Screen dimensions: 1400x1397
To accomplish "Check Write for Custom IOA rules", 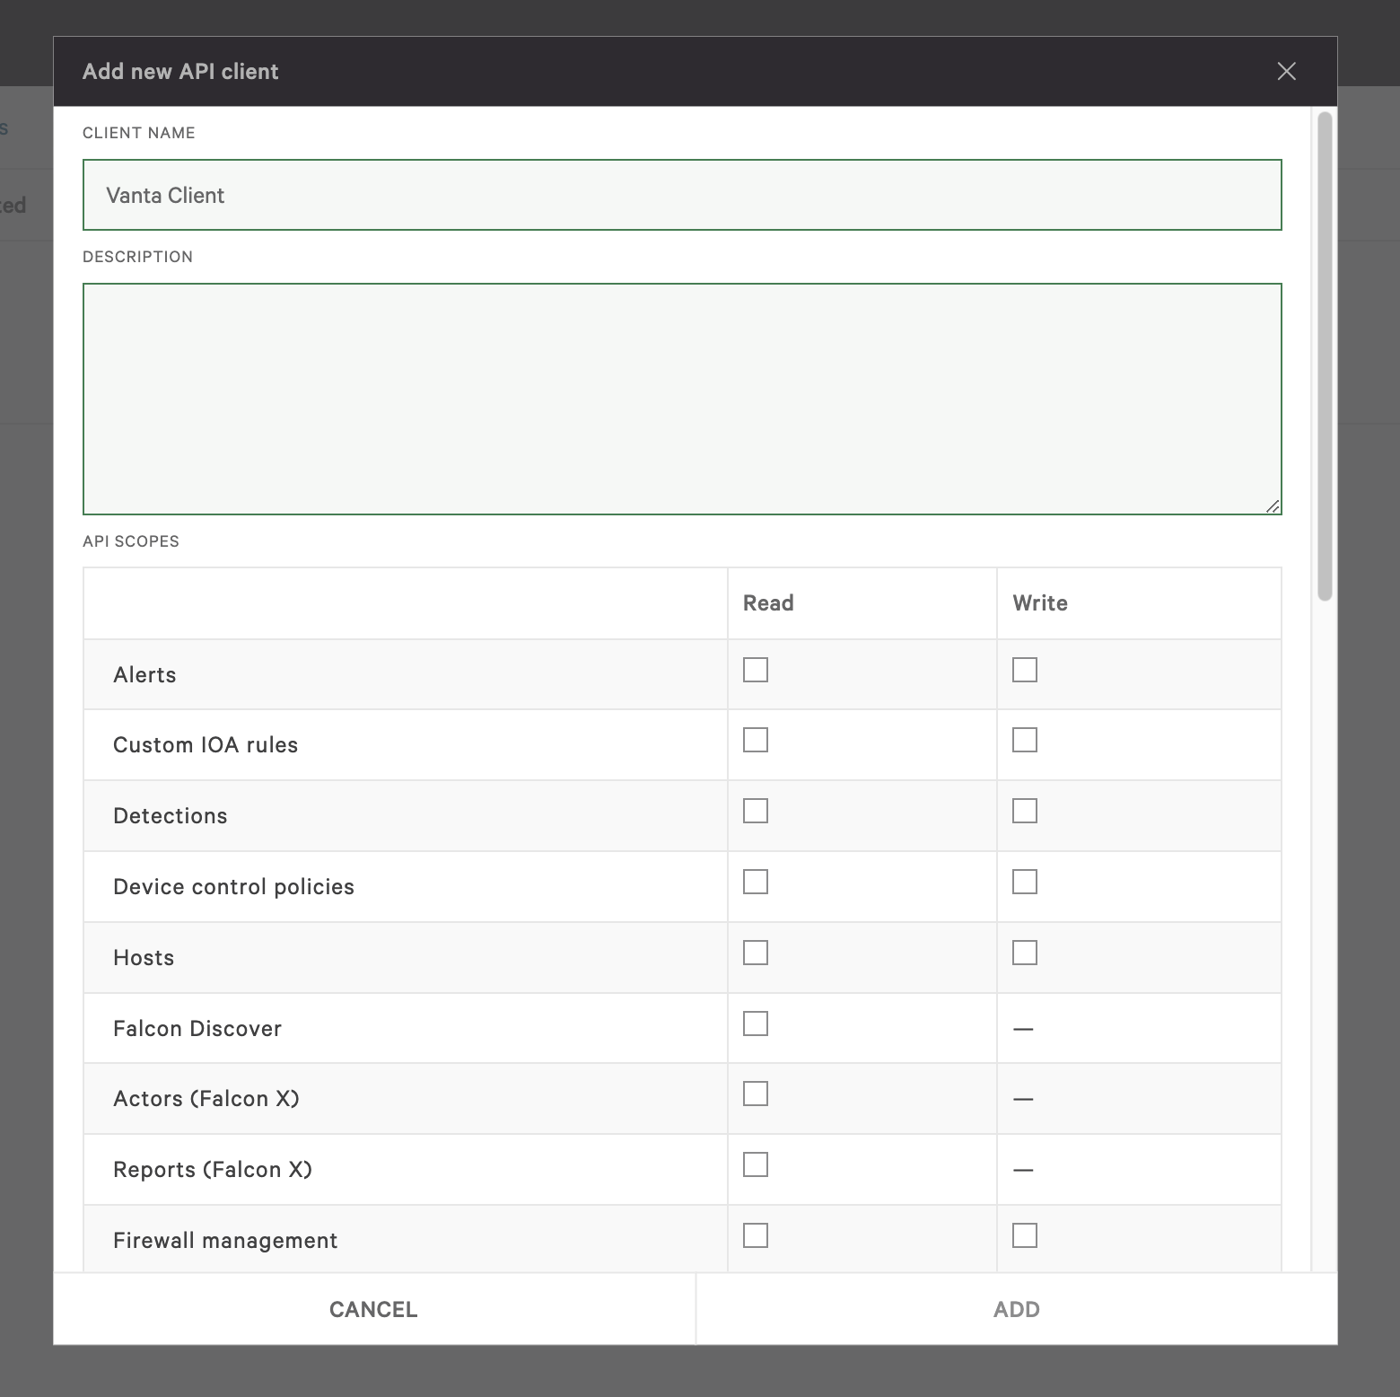I will tap(1025, 740).
